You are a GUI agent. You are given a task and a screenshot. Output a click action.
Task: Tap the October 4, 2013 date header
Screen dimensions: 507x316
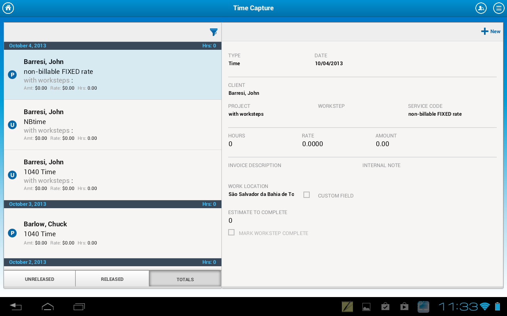click(x=112, y=46)
